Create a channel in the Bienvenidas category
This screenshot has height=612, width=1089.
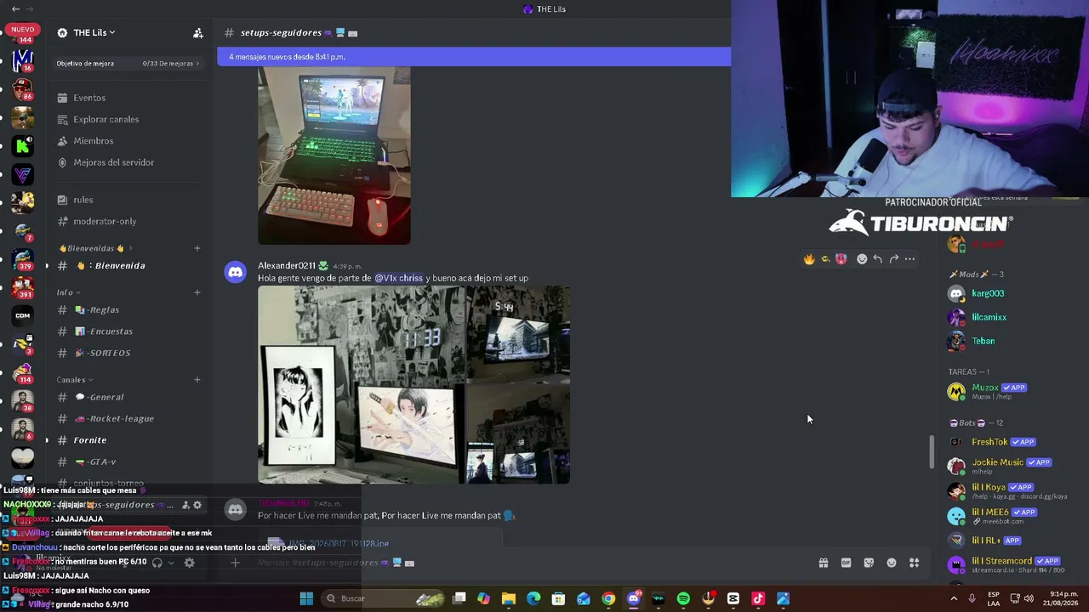pos(197,248)
